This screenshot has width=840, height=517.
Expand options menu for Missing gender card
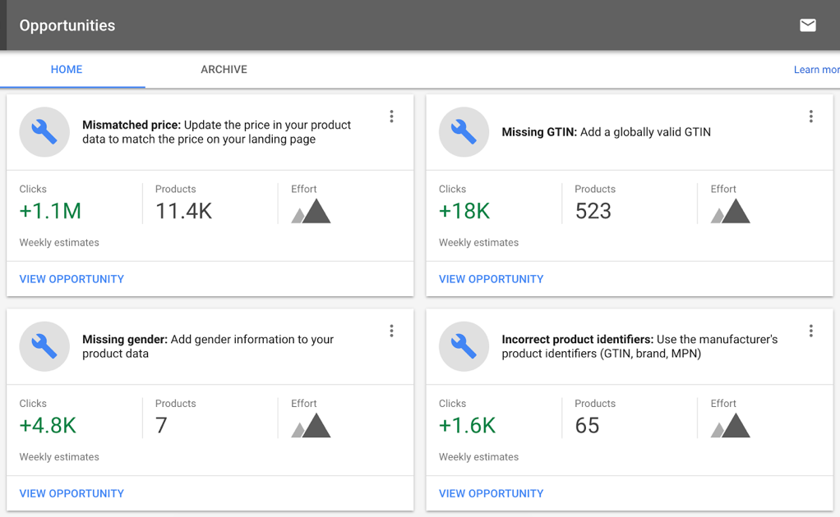click(391, 331)
